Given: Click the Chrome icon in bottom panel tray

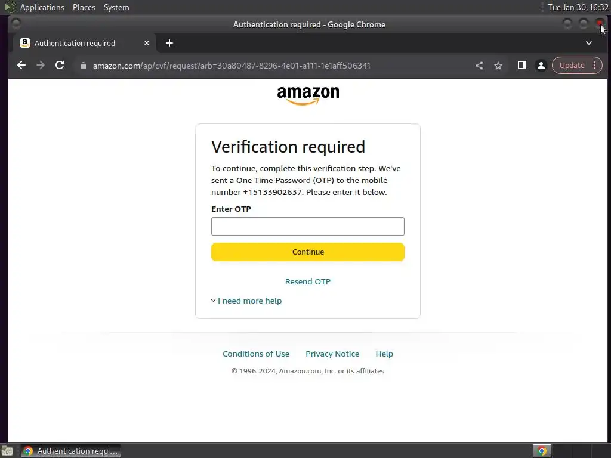Looking at the screenshot, I should [542, 451].
